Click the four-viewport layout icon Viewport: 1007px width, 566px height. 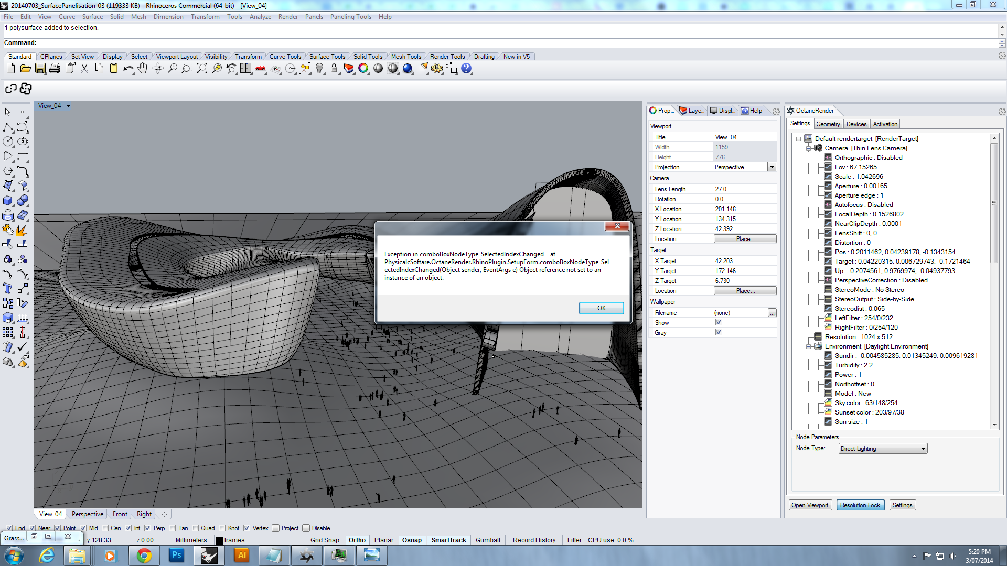(246, 69)
